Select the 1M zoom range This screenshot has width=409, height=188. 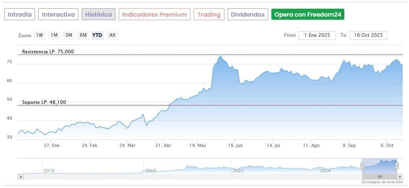tap(54, 35)
